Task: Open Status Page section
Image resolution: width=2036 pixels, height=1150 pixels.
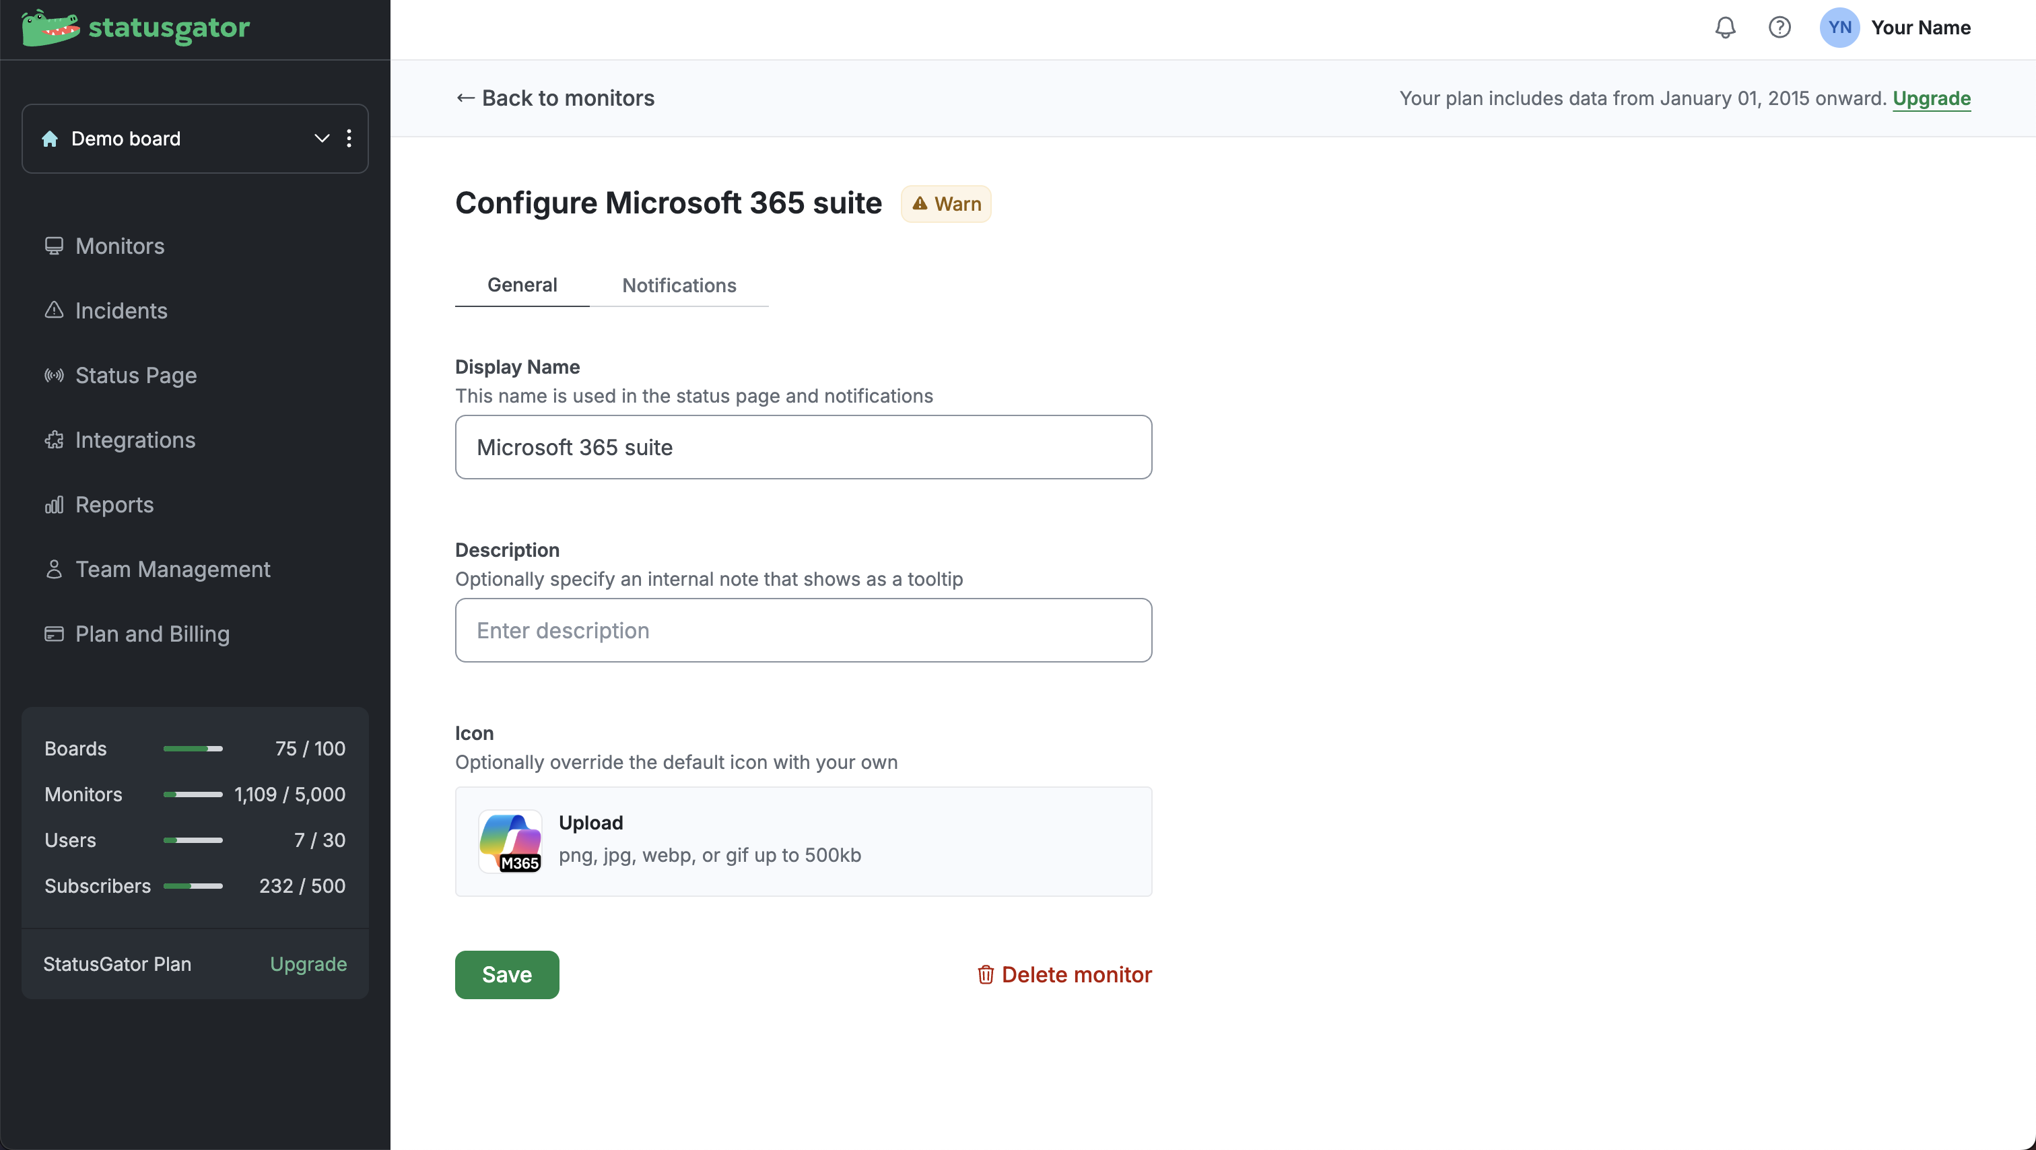Action: click(x=135, y=376)
